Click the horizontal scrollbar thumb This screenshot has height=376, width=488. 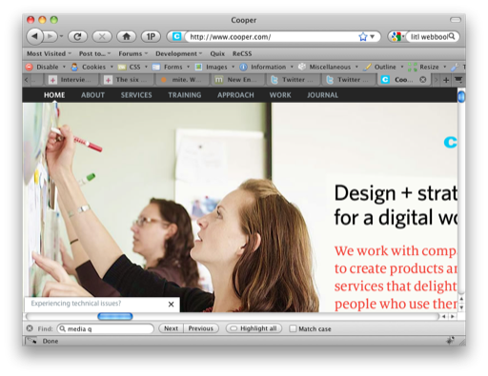115,316
